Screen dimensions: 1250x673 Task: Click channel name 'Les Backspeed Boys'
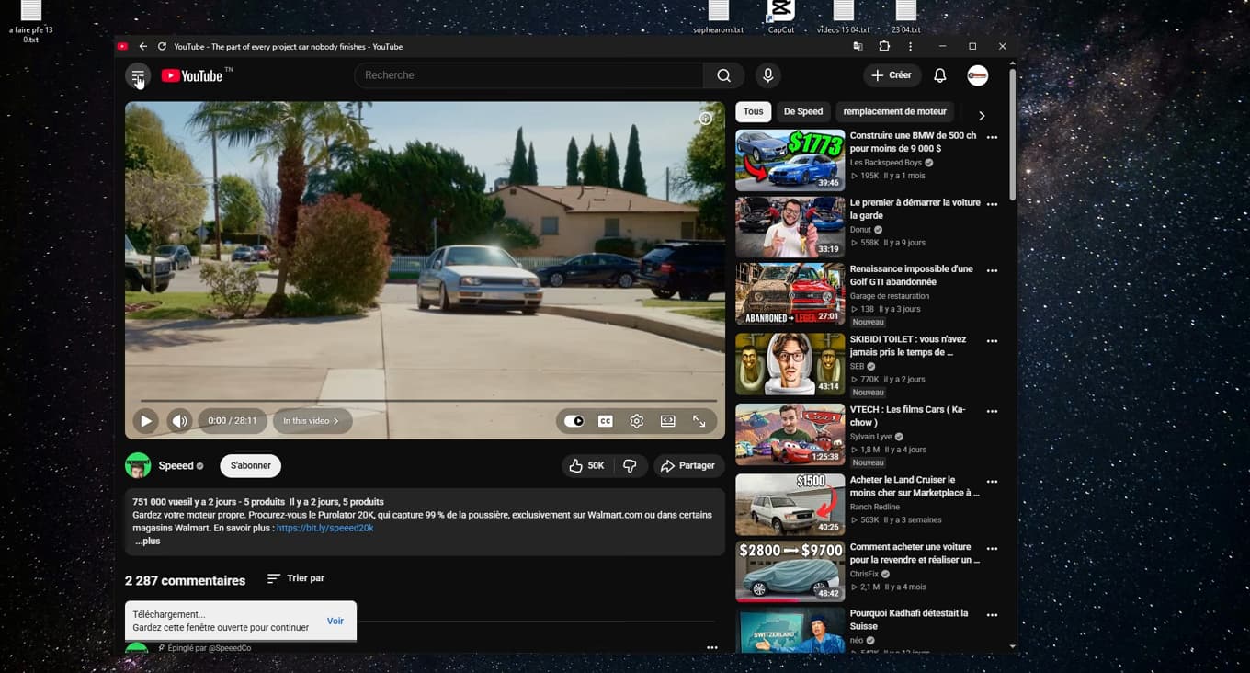tap(886, 163)
